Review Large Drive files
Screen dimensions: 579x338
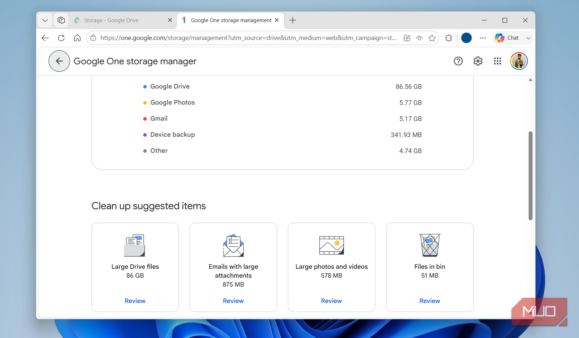coord(135,301)
